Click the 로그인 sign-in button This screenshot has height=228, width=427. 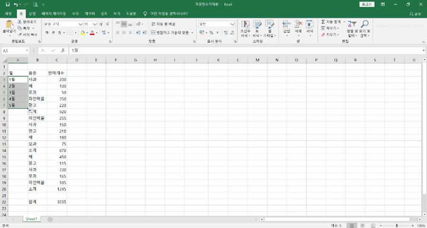[367, 4]
